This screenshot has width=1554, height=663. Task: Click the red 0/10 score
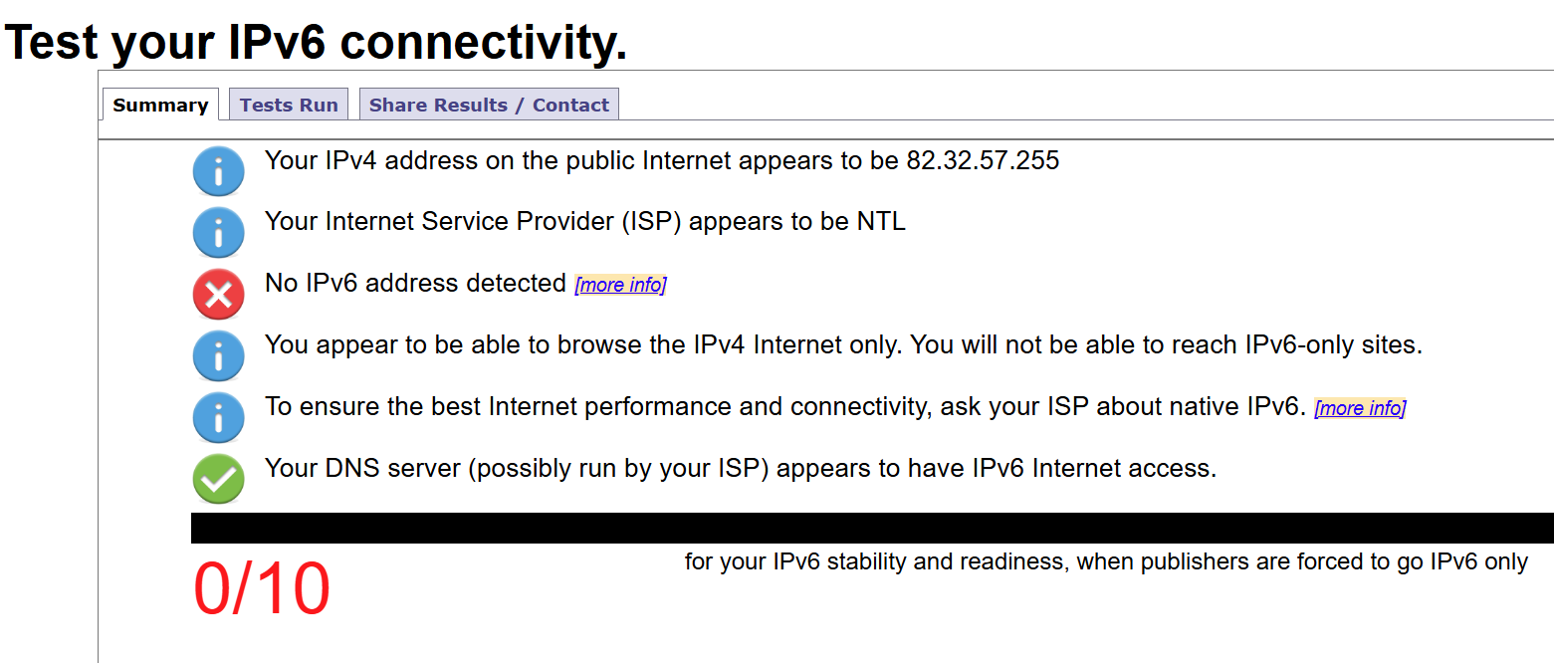(262, 590)
